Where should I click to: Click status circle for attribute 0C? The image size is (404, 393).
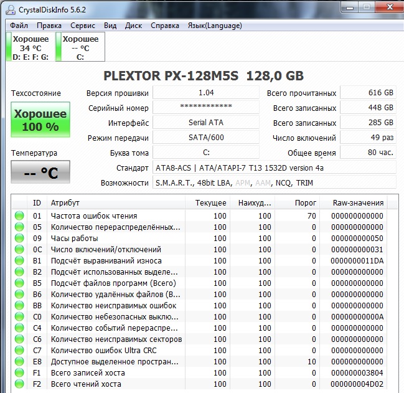coord(19,249)
